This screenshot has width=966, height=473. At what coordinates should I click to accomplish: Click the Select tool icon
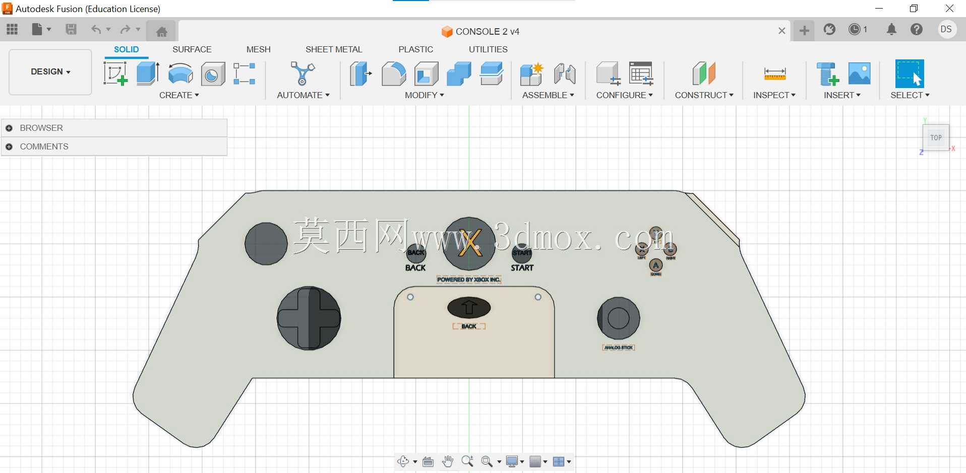point(910,73)
